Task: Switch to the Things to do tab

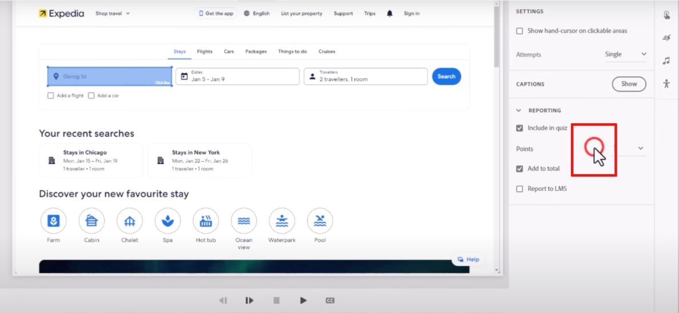Action: [x=293, y=51]
